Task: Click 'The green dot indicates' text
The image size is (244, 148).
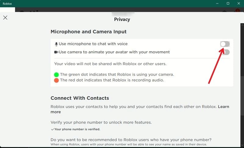Action: [x=117, y=75]
